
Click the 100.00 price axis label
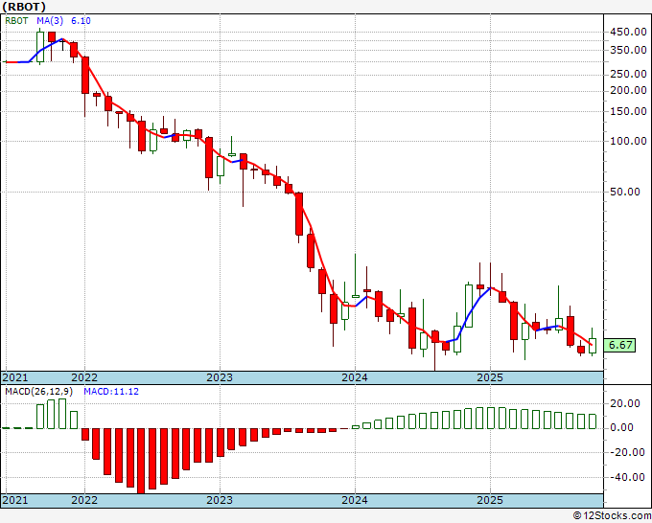(x=628, y=141)
